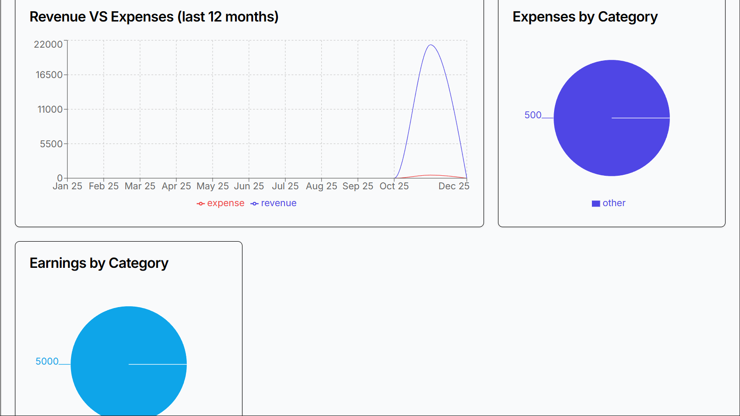Click the purple 'other' legend square
Image resolution: width=740 pixels, height=416 pixels.
coord(596,204)
